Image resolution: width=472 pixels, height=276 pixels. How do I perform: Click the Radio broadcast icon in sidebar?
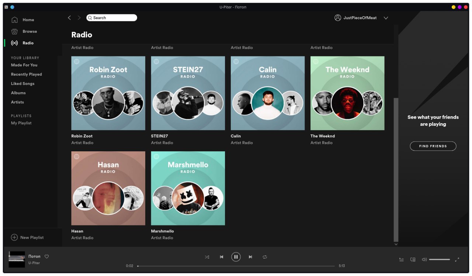(x=14, y=43)
